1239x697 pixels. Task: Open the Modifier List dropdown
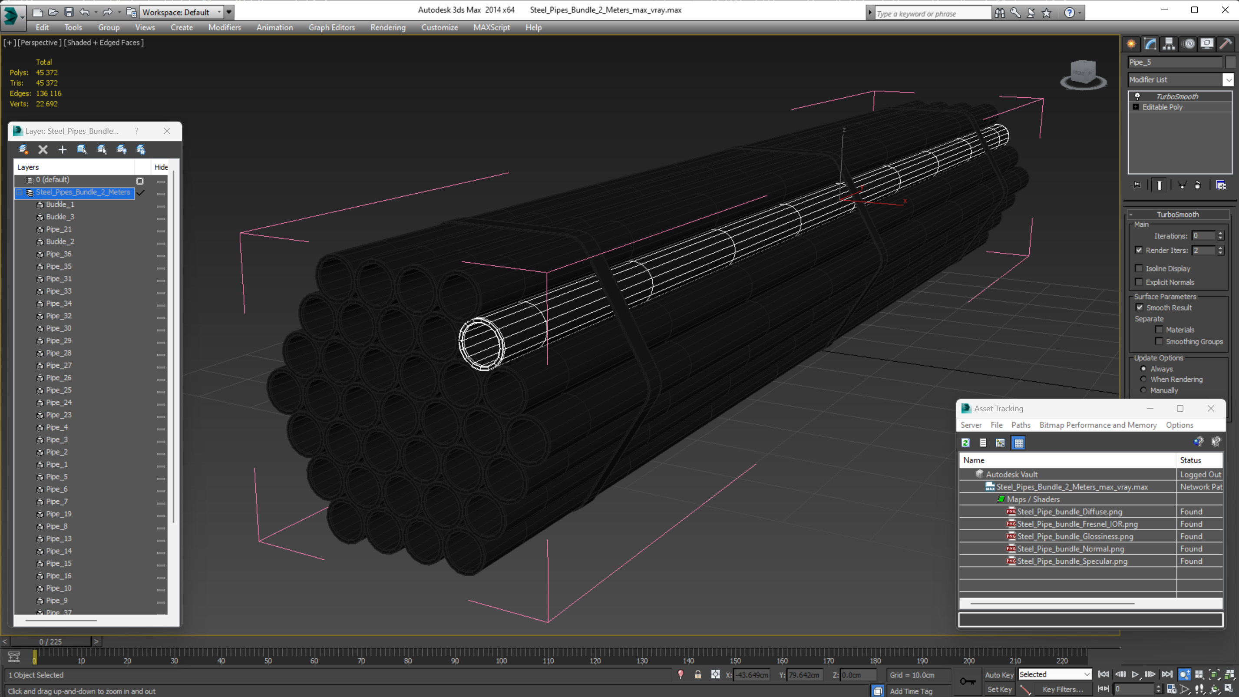1228,80
